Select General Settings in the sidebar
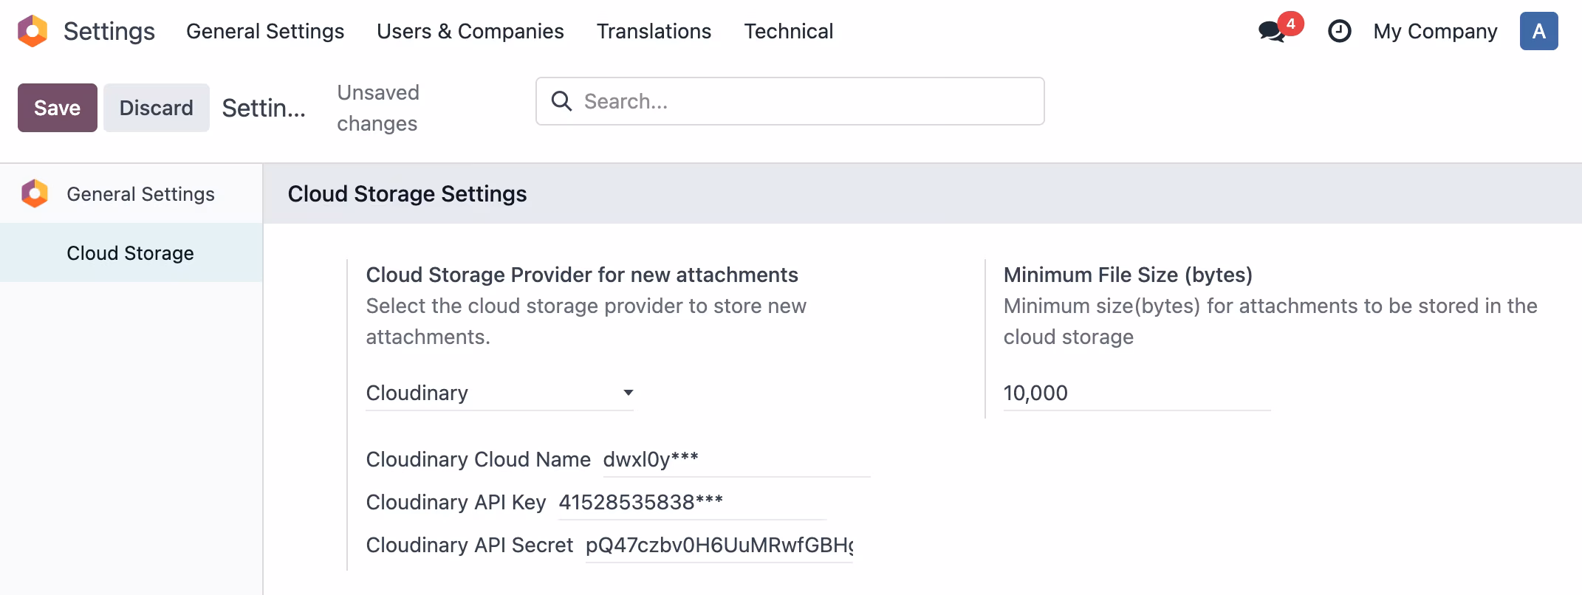The height and width of the screenshot is (595, 1582). (131, 193)
